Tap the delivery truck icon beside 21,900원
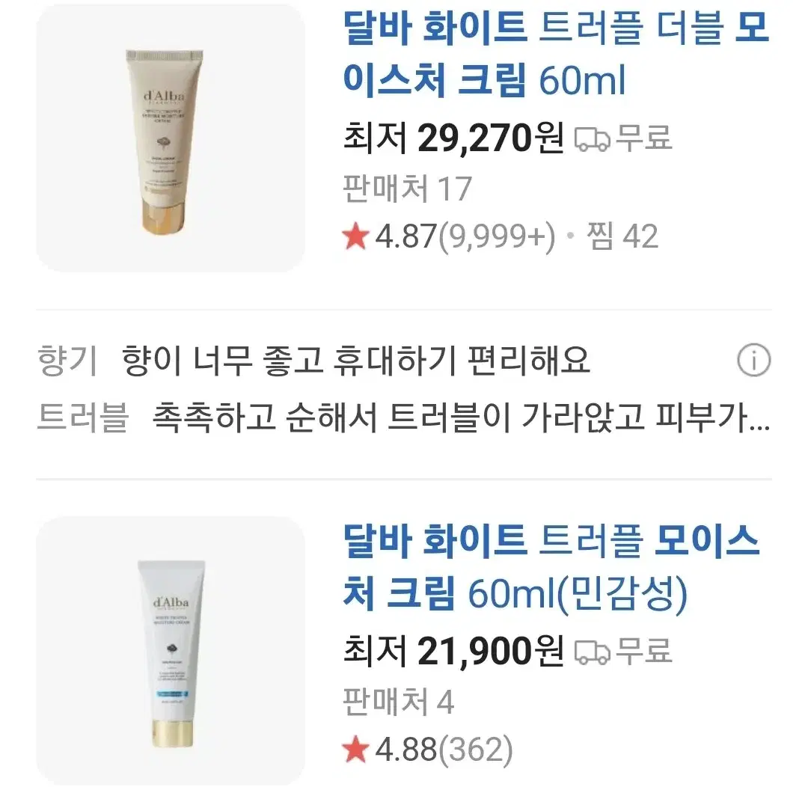The height and width of the screenshot is (808, 808). point(592,652)
